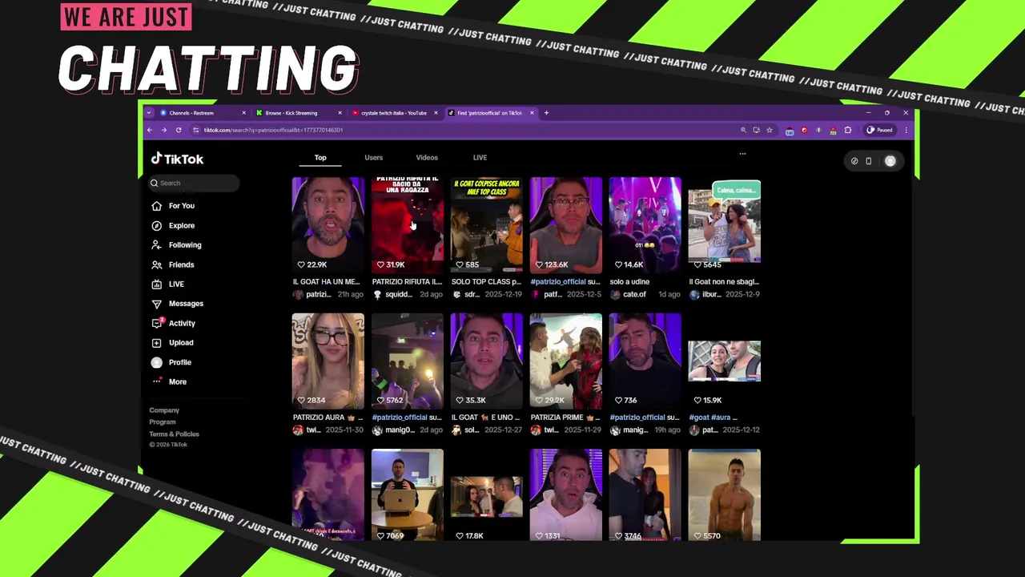Open the 'Calma, calma' video thumbnail
This screenshot has width=1025, height=577.
tap(725, 225)
